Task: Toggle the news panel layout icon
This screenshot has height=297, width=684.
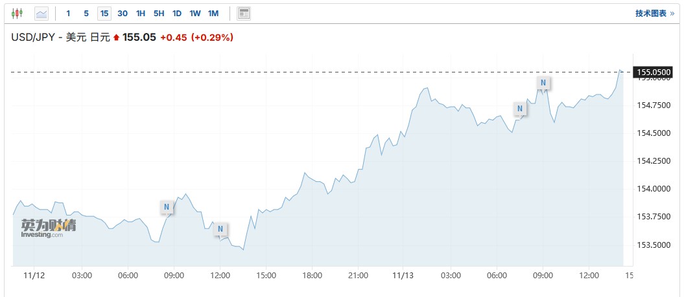Action: pos(244,13)
